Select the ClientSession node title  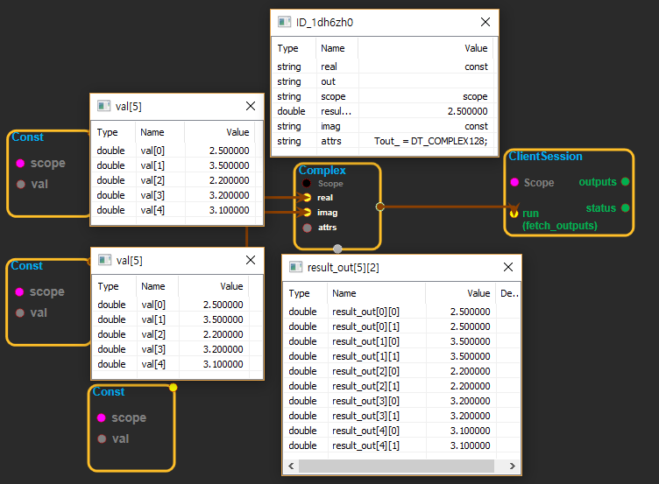[x=545, y=156]
